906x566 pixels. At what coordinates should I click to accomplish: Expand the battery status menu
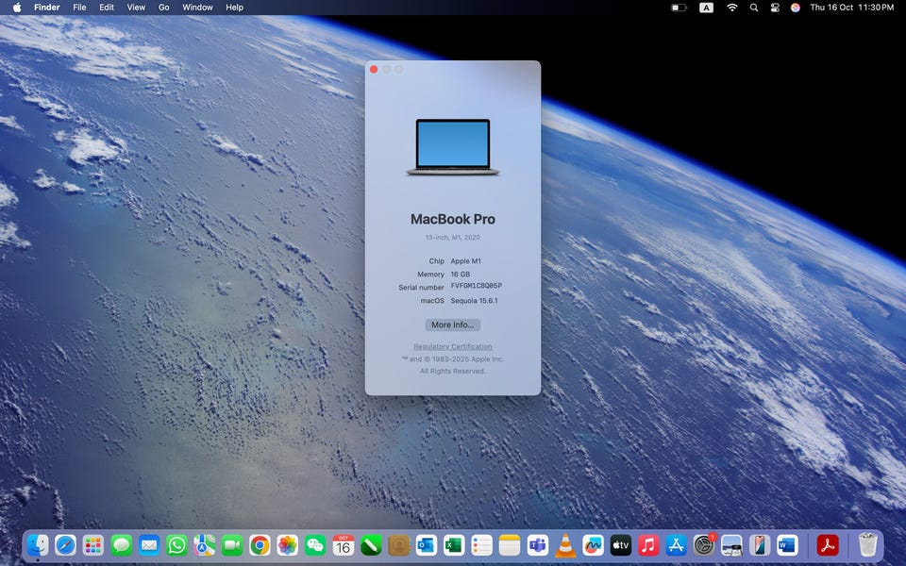(x=679, y=8)
